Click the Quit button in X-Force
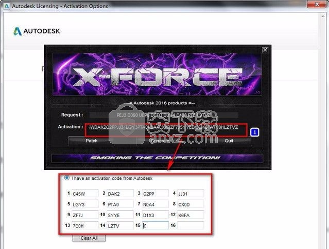329x249 pixels. [229, 141]
